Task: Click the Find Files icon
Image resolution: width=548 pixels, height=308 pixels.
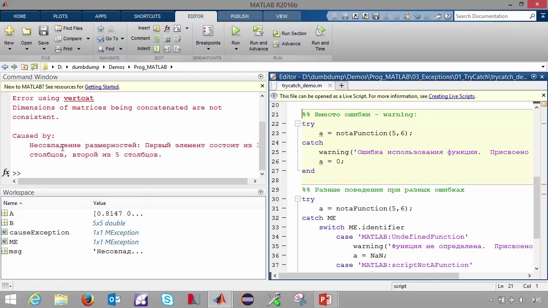Action: (x=59, y=28)
